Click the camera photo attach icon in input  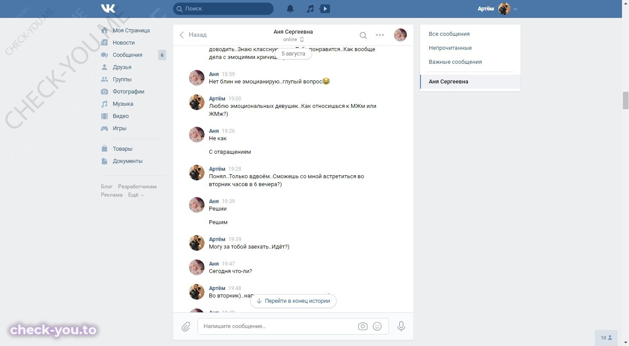(x=362, y=326)
